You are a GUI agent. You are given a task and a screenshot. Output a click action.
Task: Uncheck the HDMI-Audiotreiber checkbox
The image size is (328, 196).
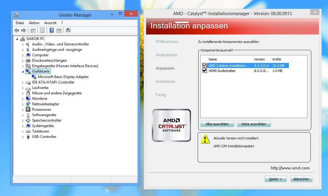click(205, 71)
